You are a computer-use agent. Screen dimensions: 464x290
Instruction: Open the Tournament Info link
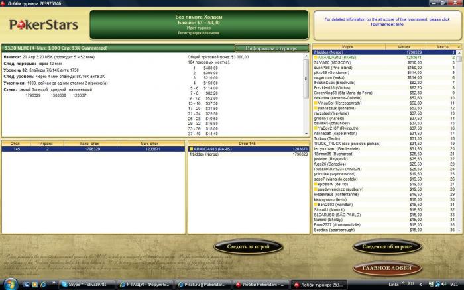[x=386, y=24]
